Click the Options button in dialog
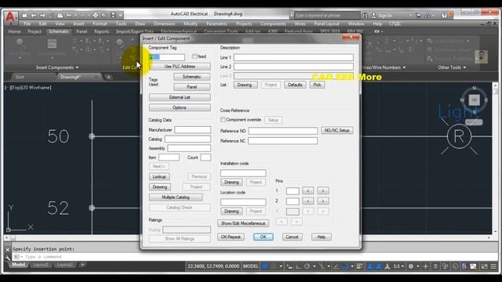Viewport: 502px width, 282px height. [180, 108]
